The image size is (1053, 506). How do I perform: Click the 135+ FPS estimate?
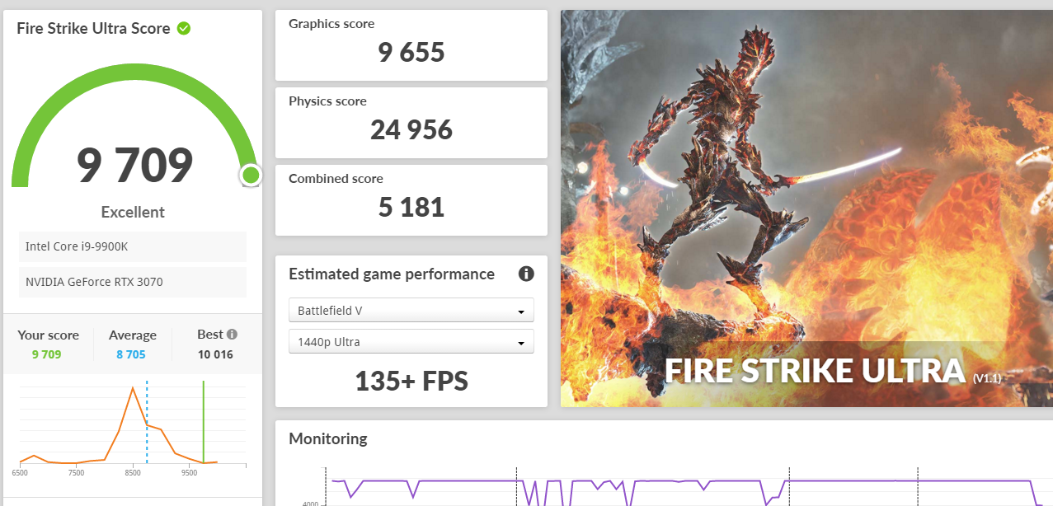click(x=411, y=381)
